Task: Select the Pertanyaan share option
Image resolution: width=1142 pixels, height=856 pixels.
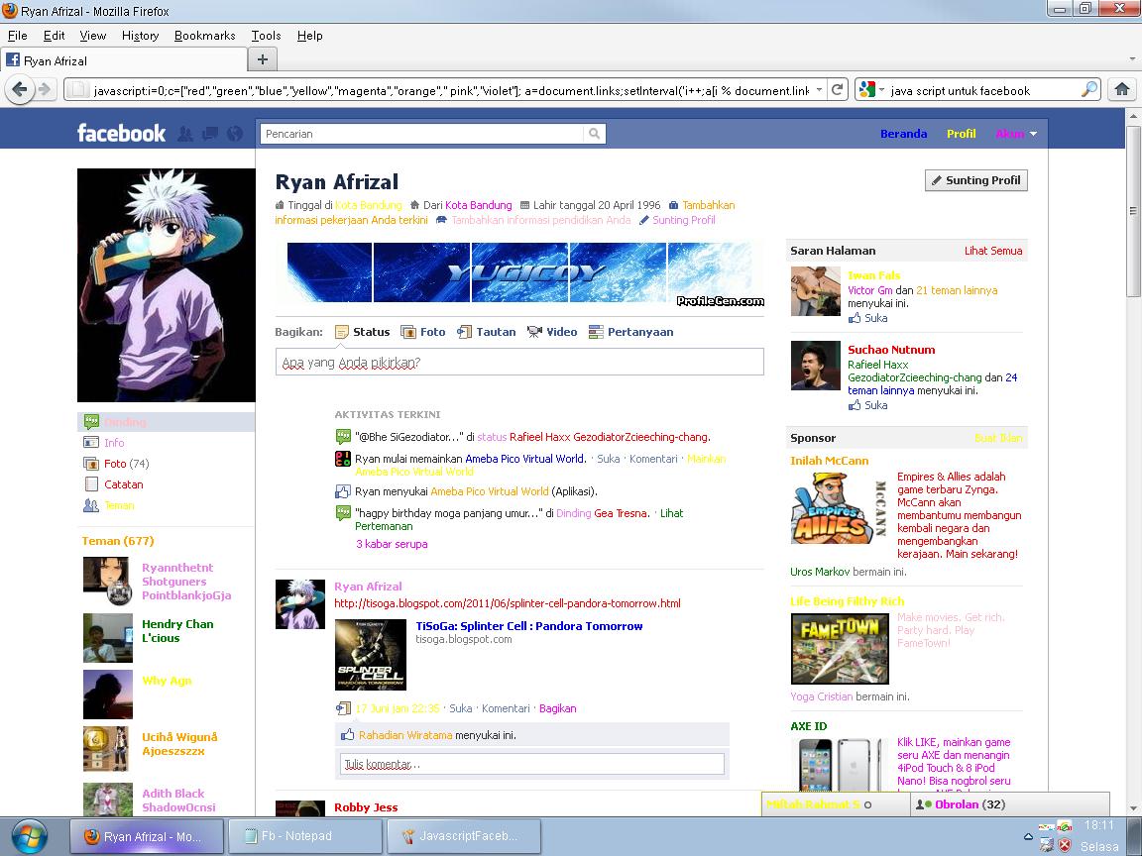Action: (630, 332)
